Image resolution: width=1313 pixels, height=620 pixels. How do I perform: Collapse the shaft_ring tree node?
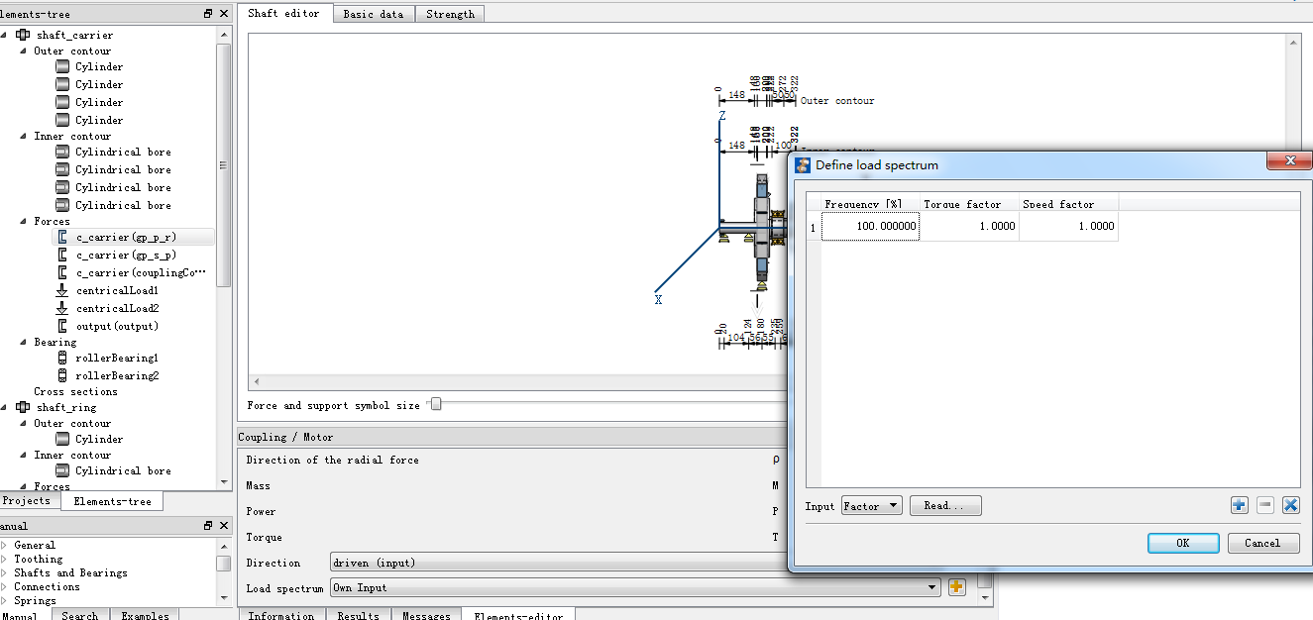tap(5, 407)
